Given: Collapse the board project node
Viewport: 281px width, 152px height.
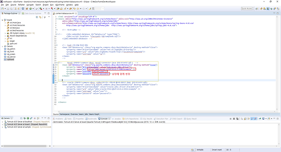Looking at the screenshot, I should pyautogui.click(x=2, y=20).
